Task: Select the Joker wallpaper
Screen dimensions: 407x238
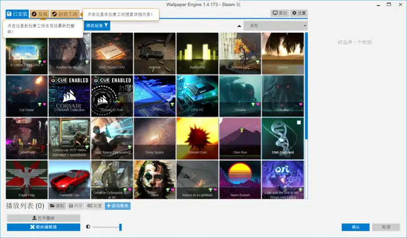Action: pyautogui.click(x=155, y=180)
